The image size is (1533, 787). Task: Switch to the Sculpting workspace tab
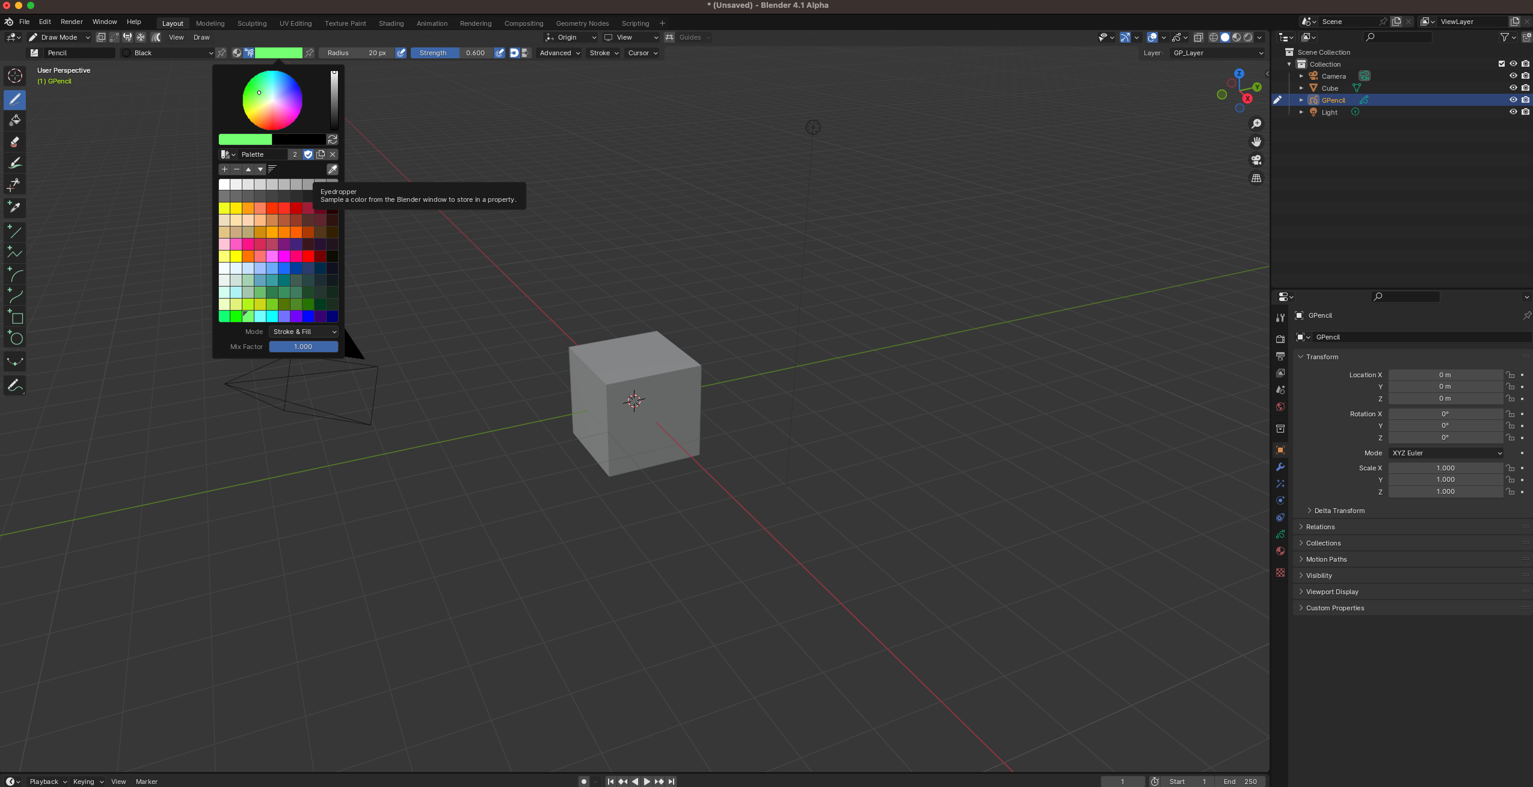(252, 23)
